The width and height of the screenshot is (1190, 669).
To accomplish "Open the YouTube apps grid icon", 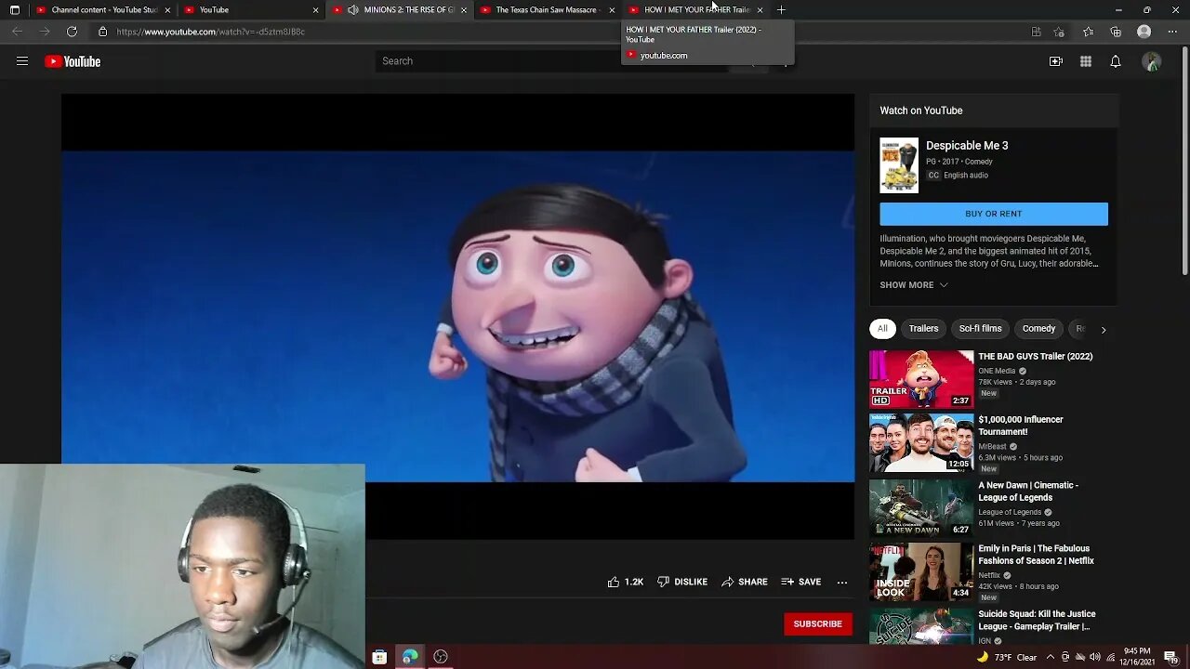I will [x=1086, y=61].
